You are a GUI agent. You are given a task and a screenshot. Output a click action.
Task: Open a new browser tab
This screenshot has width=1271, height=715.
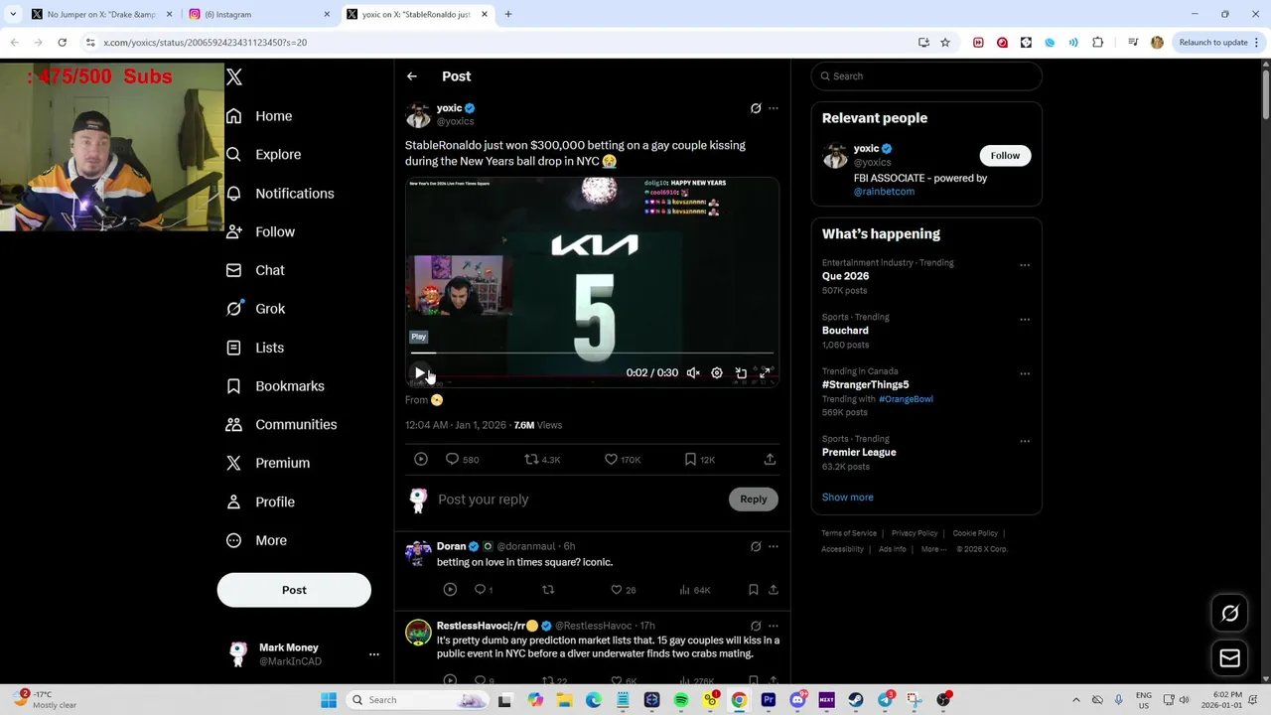tap(508, 14)
